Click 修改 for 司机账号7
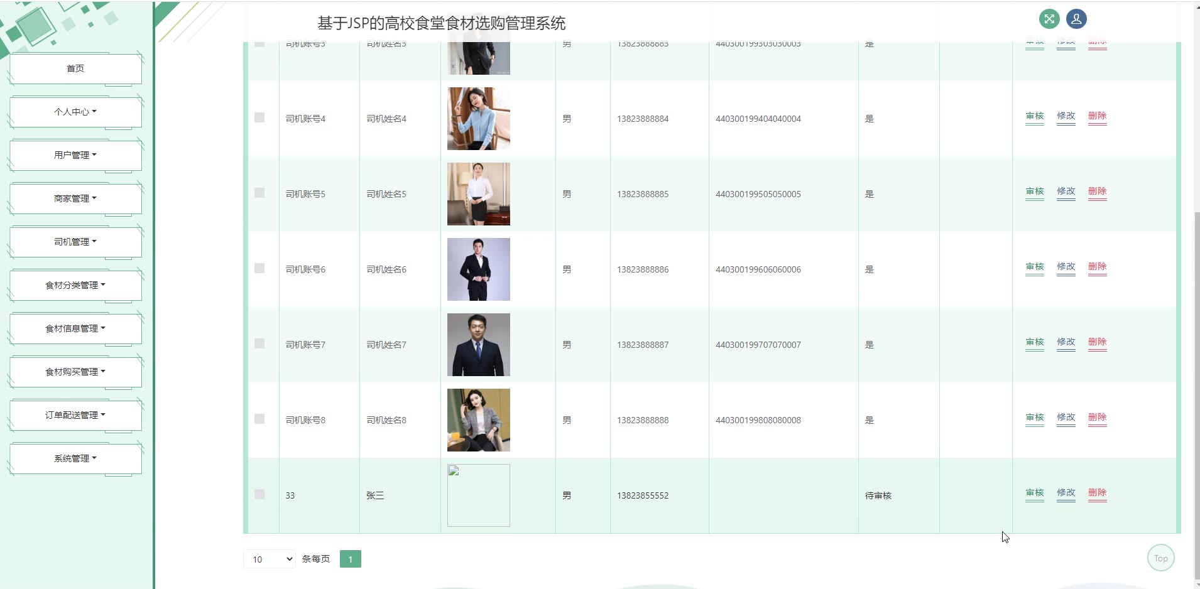The width and height of the screenshot is (1200, 589). pyautogui.click(x=1066, y=342)
